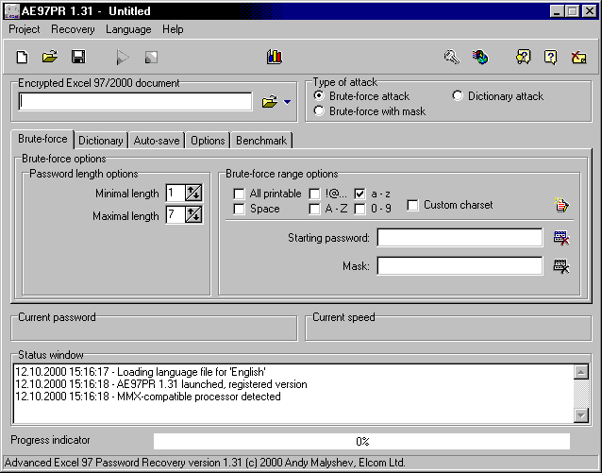This screenshot has width=602, height=473.
Task: Adjust the Maximal length spinner
Action: coord(193,215)
